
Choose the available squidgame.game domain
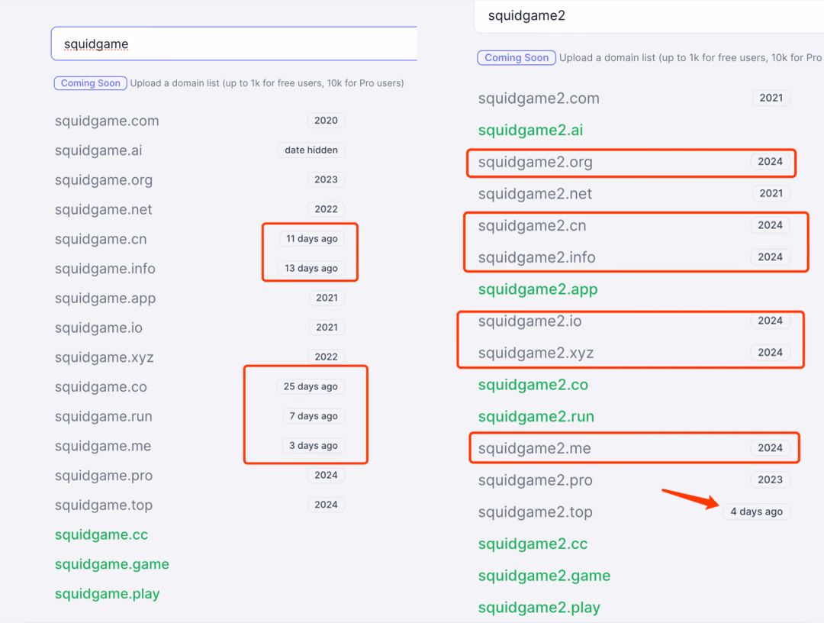pyautogui.click(x=112, y=564)
